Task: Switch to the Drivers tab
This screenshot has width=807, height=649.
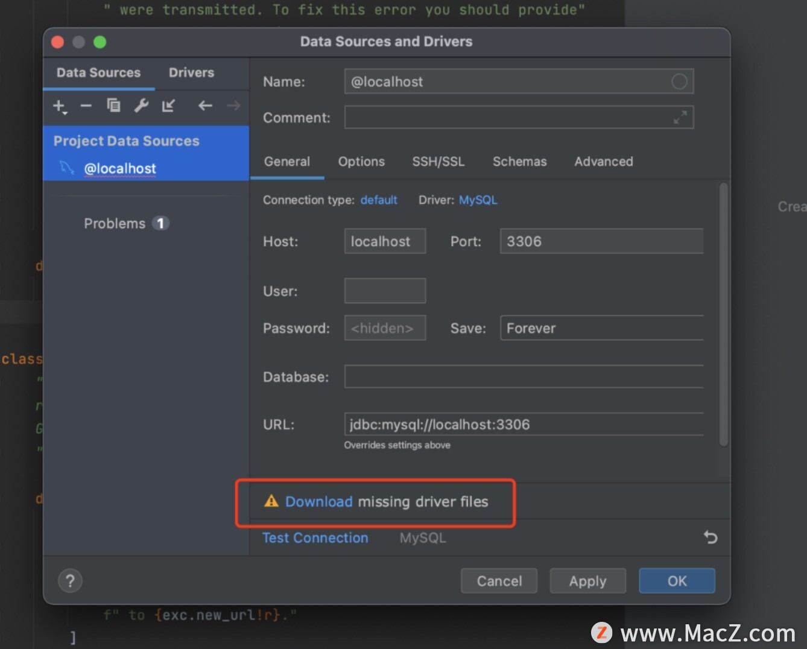Action: click(x=191, y=73)
